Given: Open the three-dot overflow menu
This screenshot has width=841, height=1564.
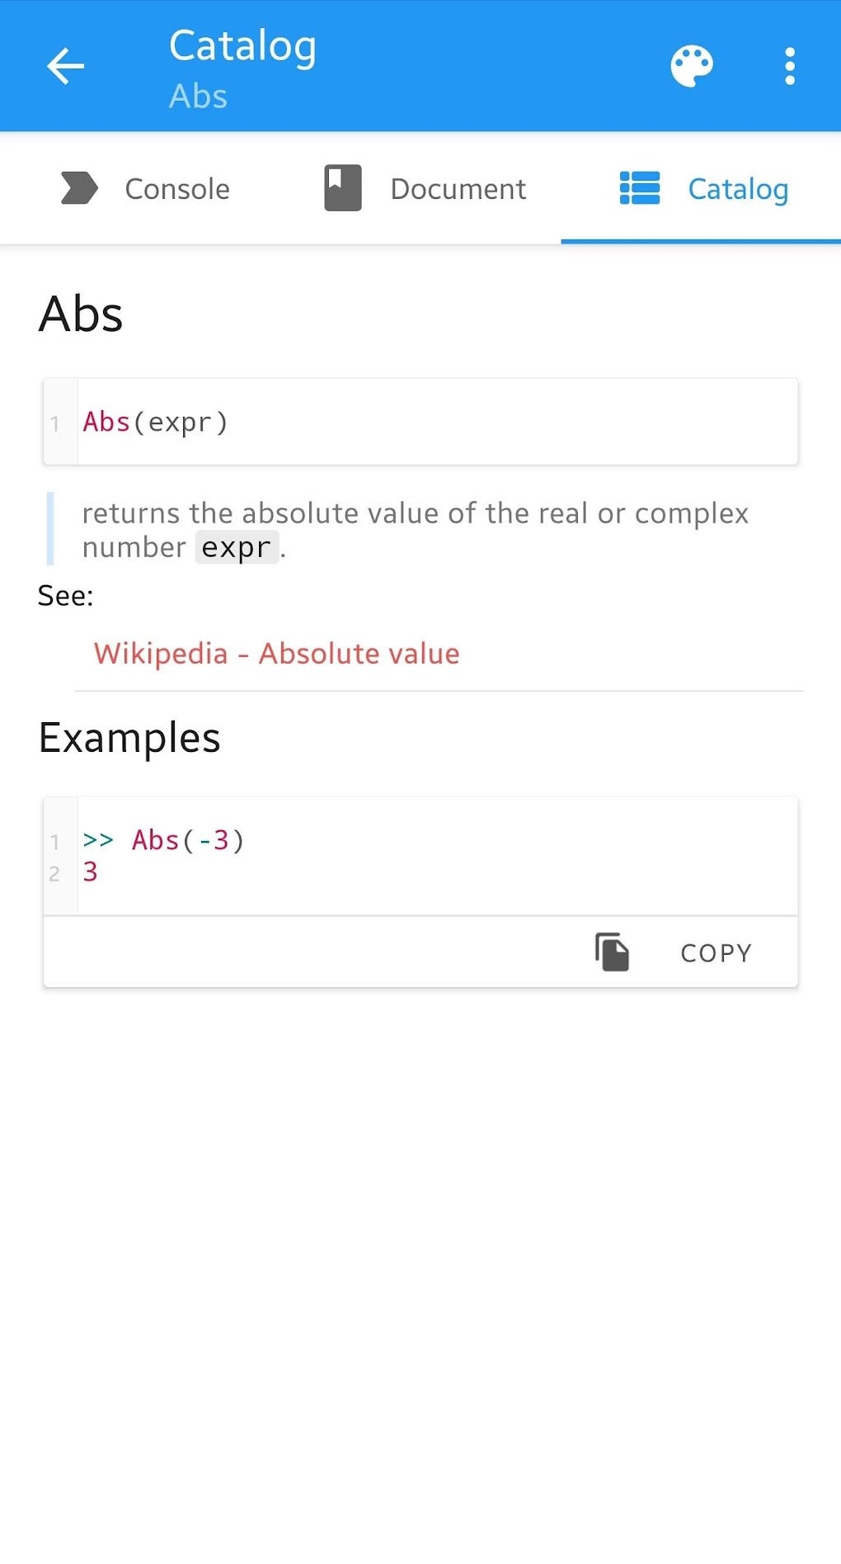Looking at the screenshot, I should pos(790,67).
